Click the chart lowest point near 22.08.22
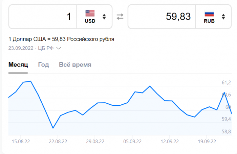 [53, 128]
